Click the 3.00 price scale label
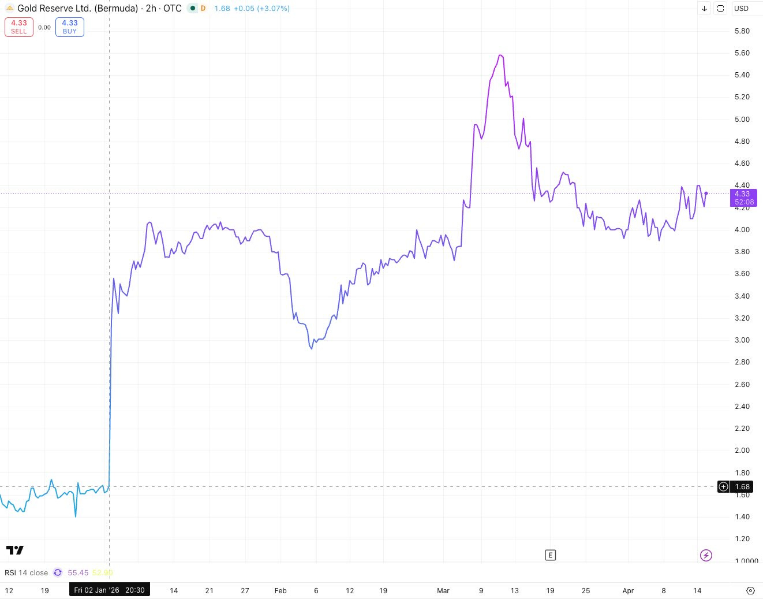 pos(742,340)
